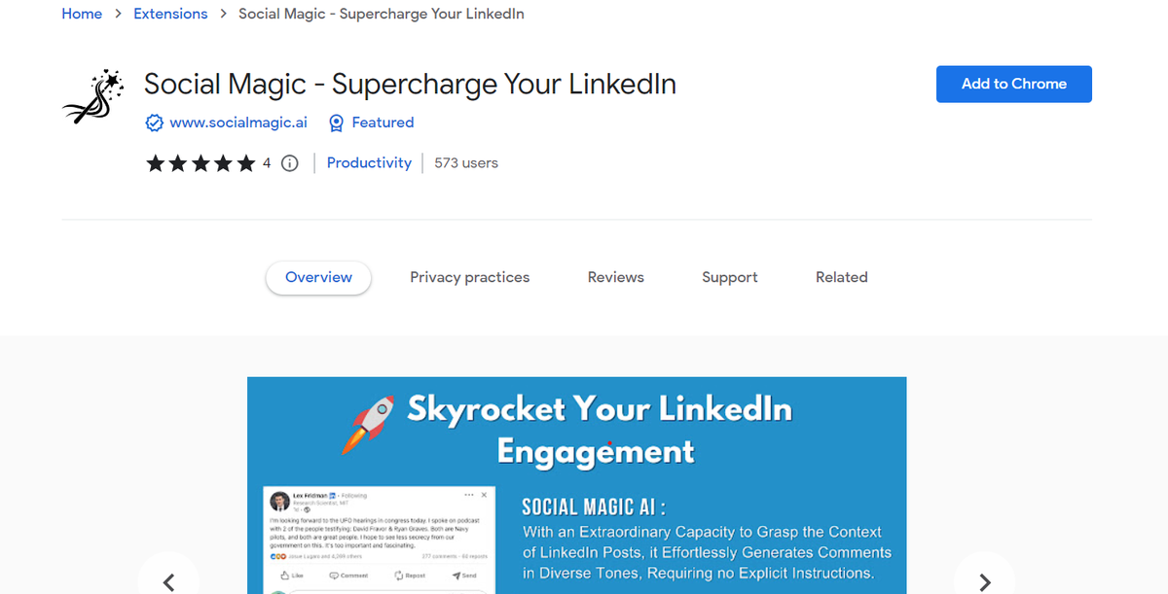
Task: Open the Reviews tab
Action: point(616,277)
